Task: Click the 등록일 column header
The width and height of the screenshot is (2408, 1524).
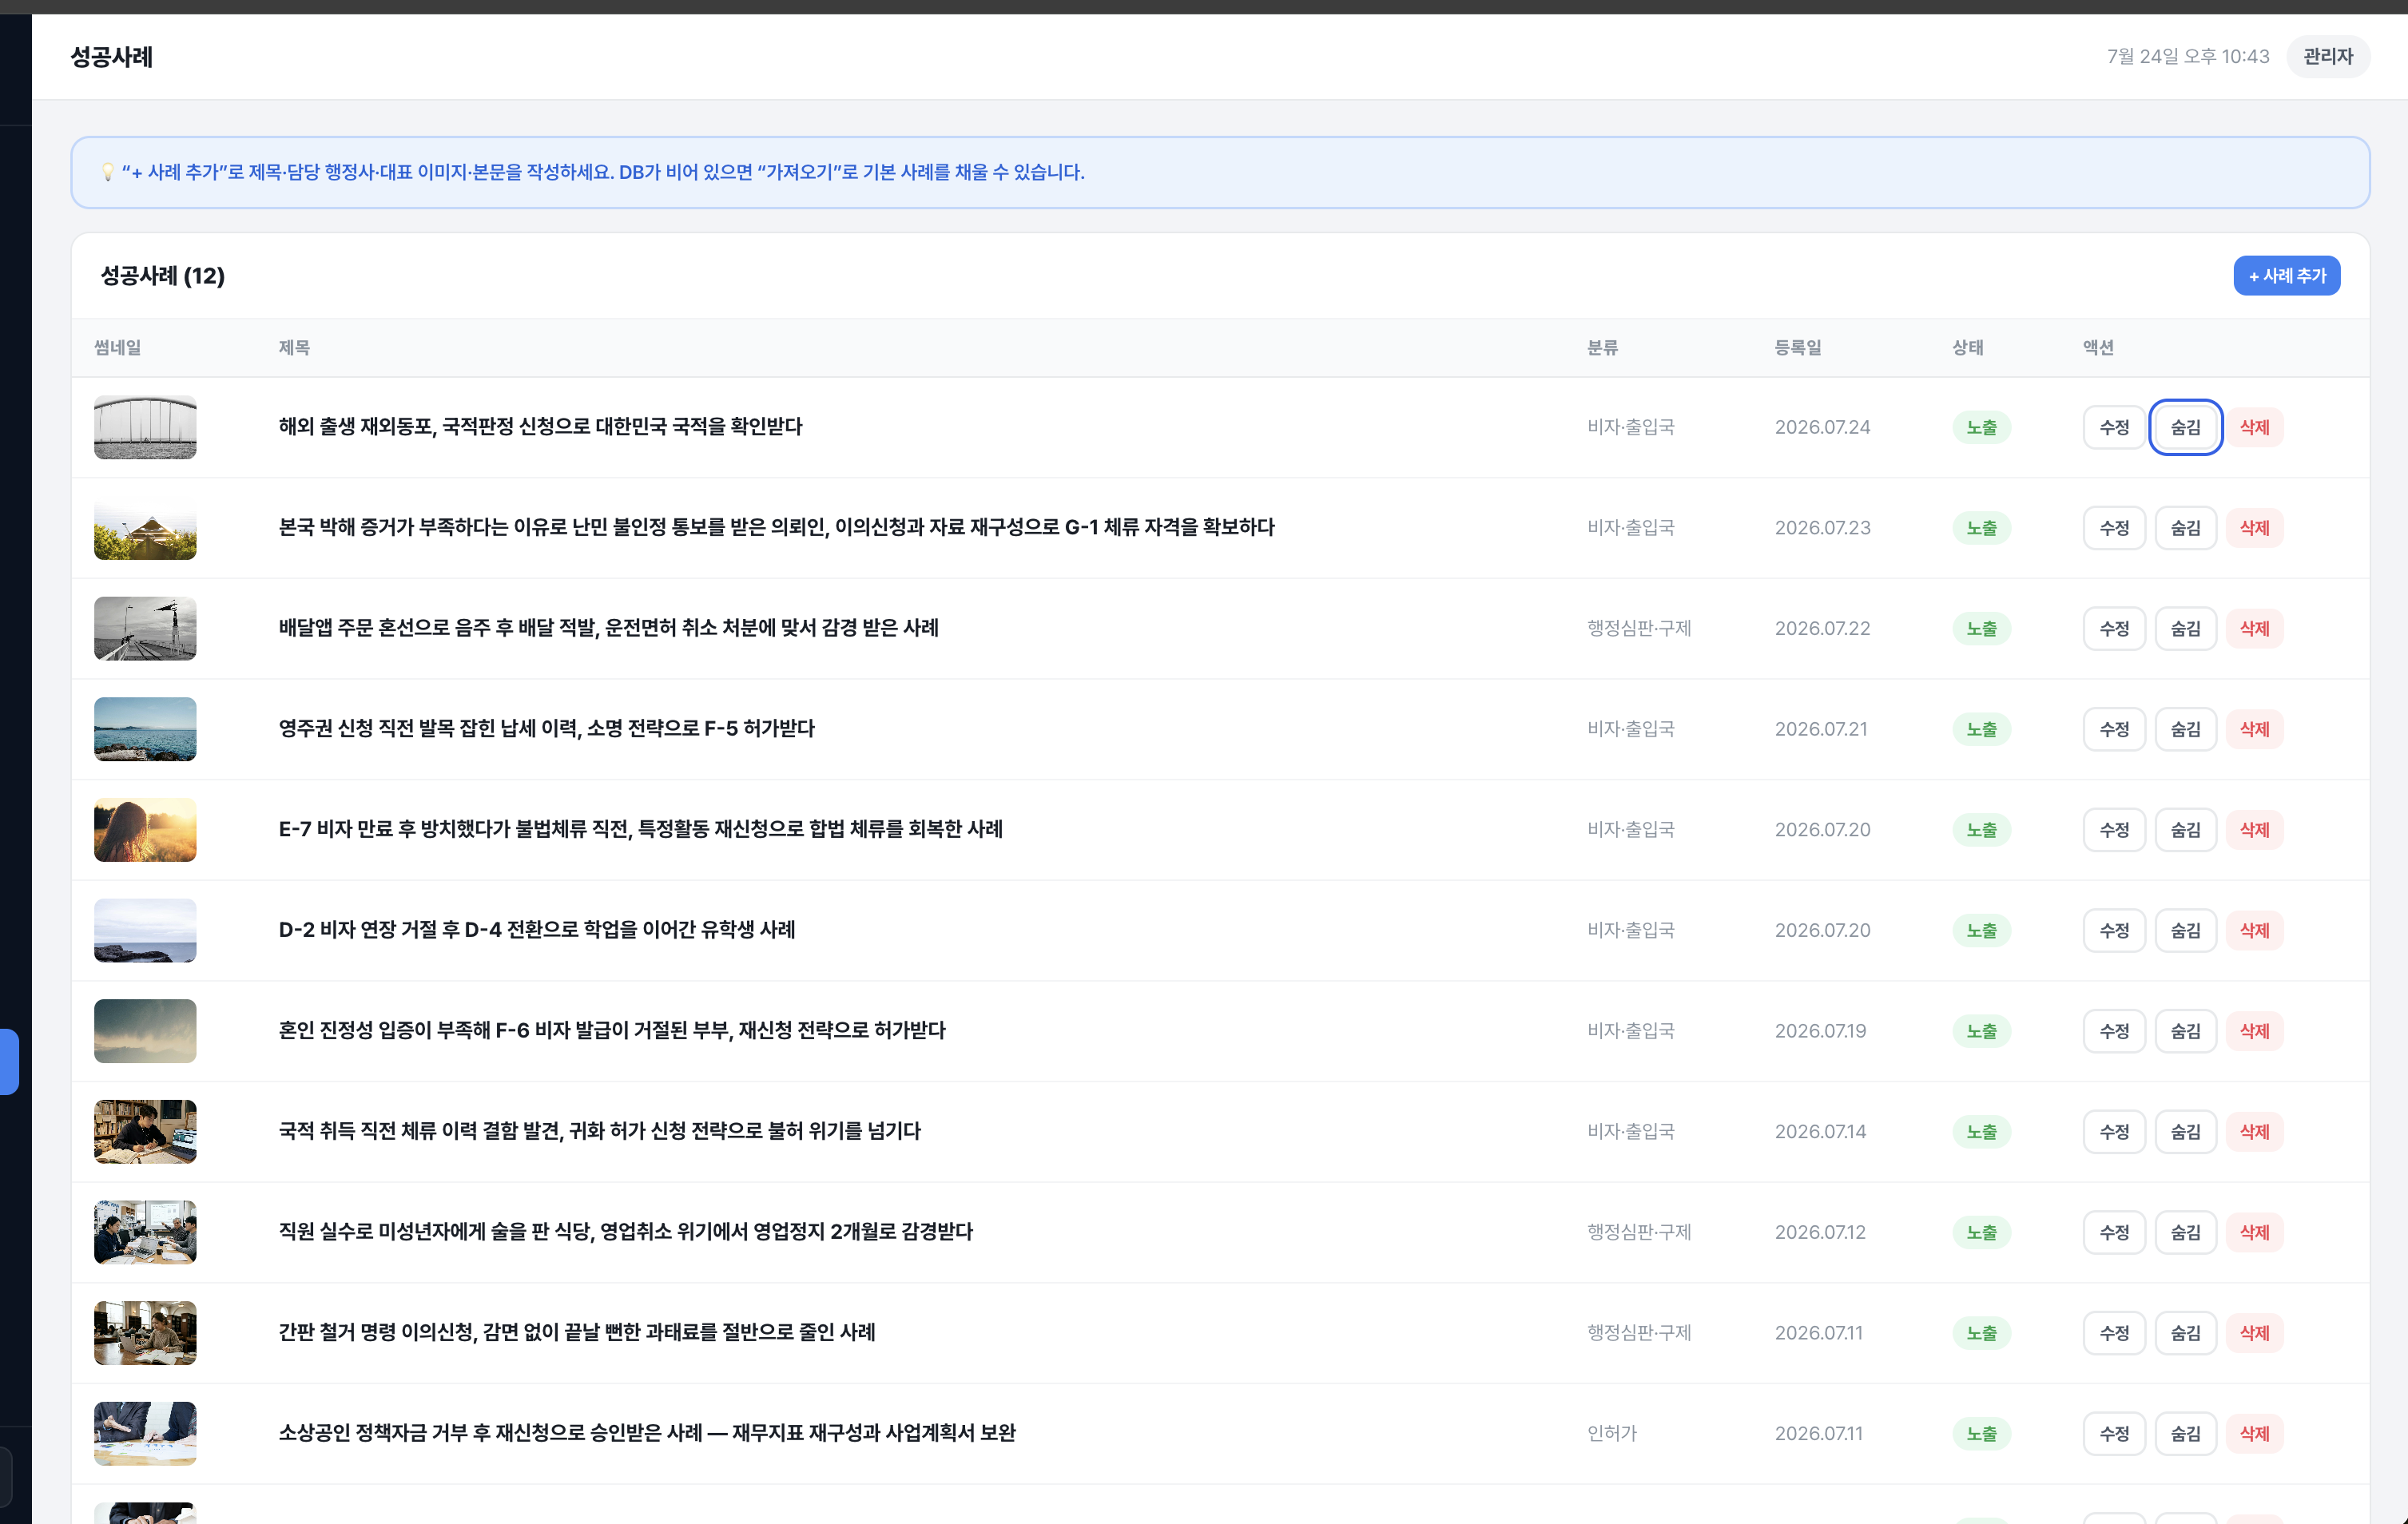Action: pos(1798,347)
